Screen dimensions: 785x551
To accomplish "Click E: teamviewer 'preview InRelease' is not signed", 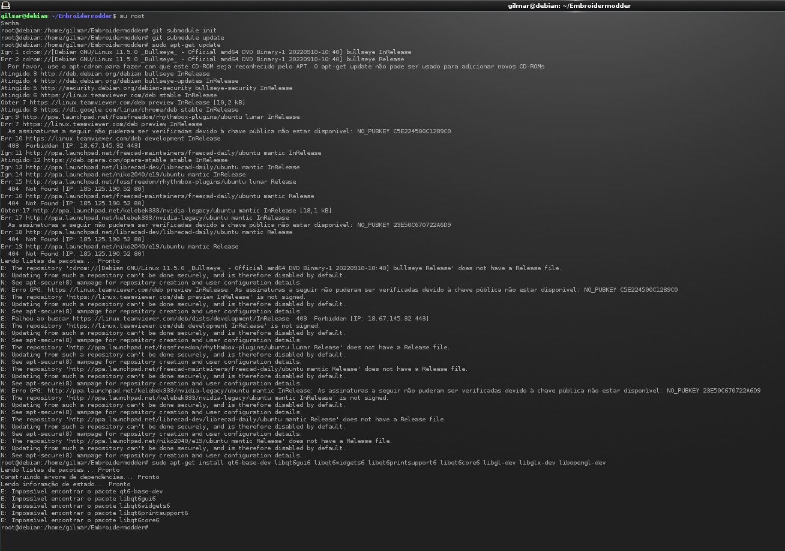I will pyautogui.click(x=153, y=297).
